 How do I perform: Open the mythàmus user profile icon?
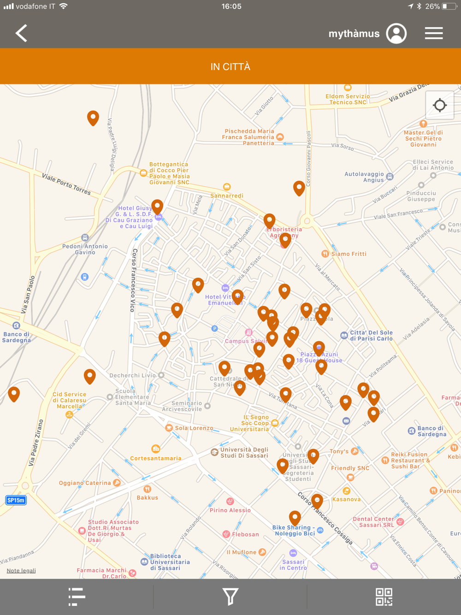pyautogui.click(x=396, y=33)
